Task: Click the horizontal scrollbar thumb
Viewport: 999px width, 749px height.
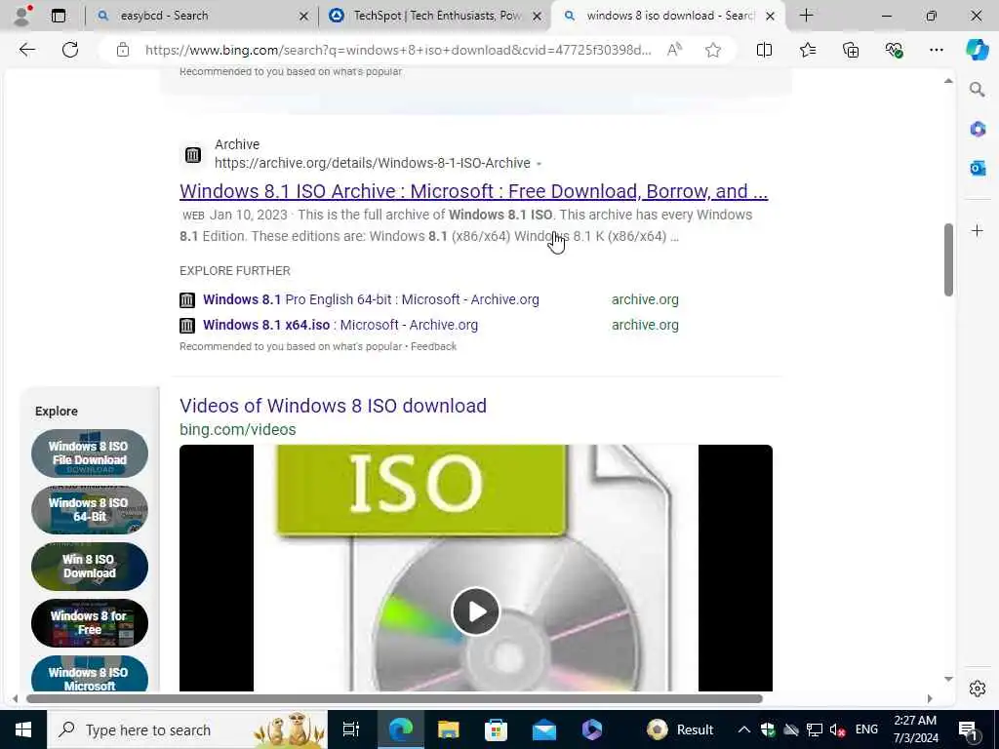Action: [394, 698]
